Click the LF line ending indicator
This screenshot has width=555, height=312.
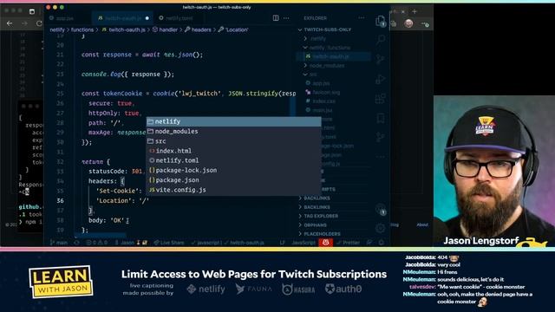[282, 243]
